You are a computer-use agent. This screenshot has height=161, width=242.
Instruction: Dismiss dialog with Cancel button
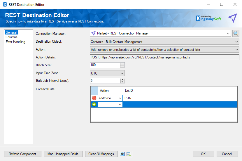227,154
